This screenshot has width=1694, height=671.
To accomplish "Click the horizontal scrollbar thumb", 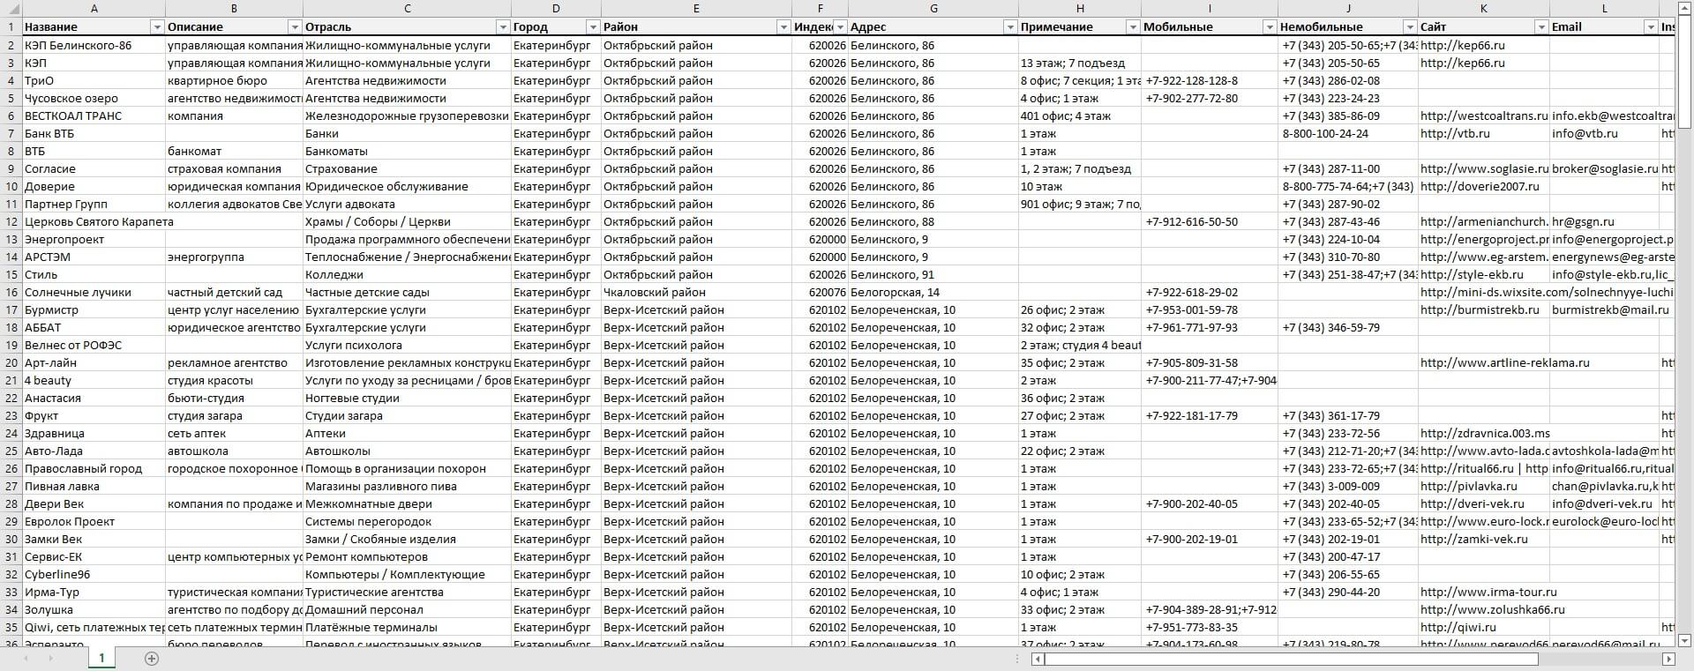I will [1292, 659].
